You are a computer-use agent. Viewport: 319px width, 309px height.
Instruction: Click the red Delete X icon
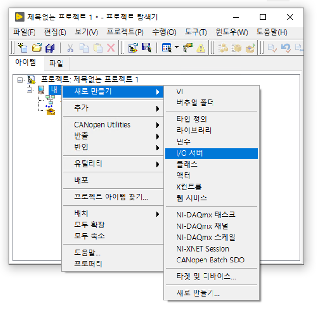point(111,48)
